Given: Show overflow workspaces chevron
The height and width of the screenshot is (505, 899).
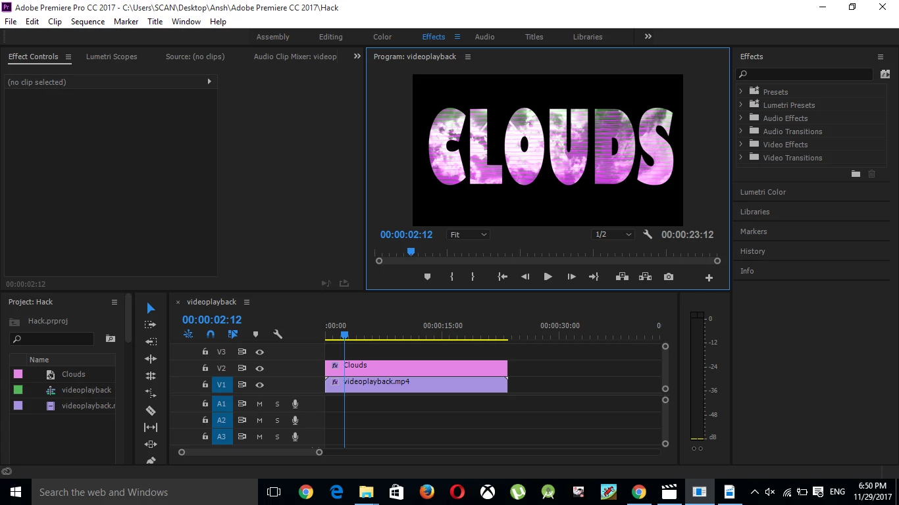Looking at the screenshot, I should (x=648, y=37).
